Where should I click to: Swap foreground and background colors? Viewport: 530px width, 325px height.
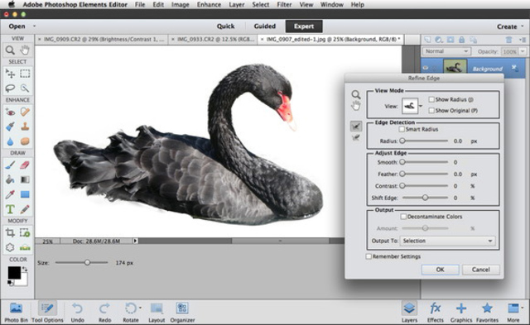(24, 270)
